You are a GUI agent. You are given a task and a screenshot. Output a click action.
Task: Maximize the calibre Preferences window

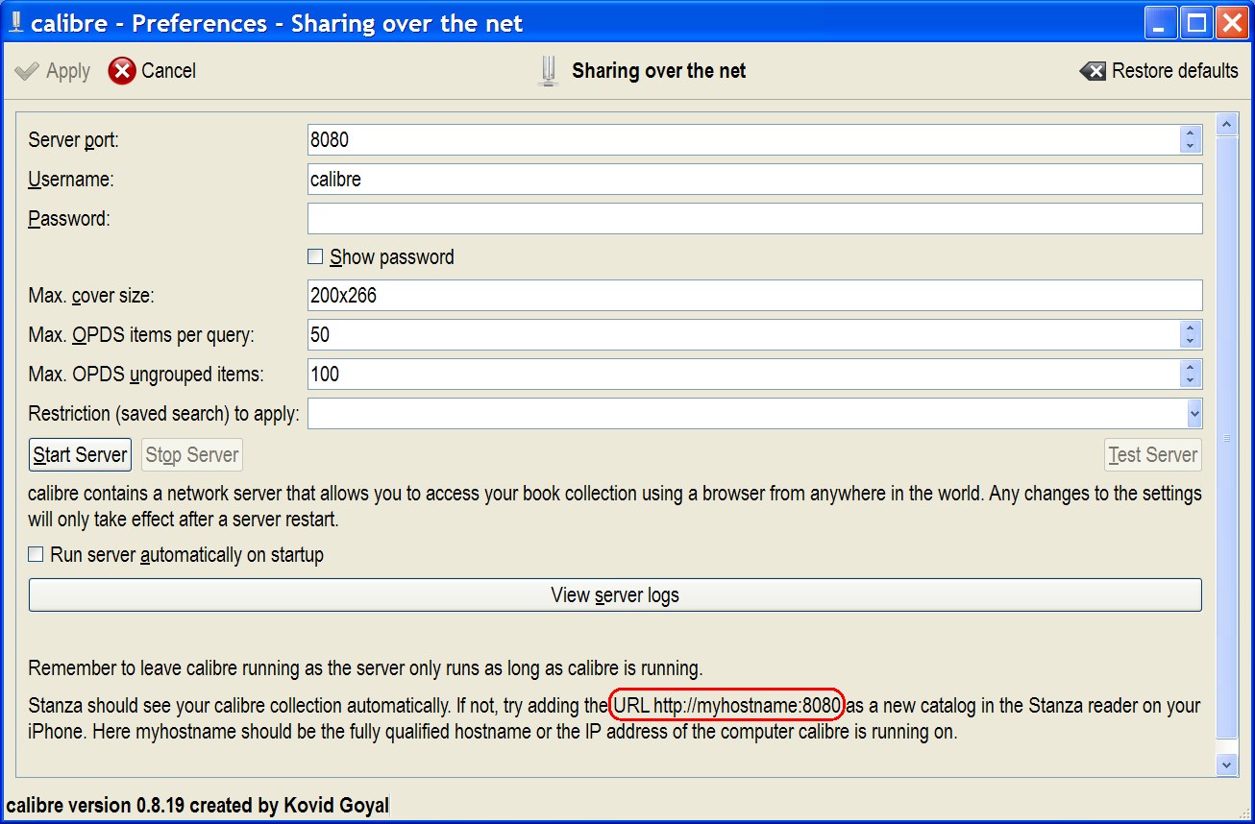(1197, 23)
